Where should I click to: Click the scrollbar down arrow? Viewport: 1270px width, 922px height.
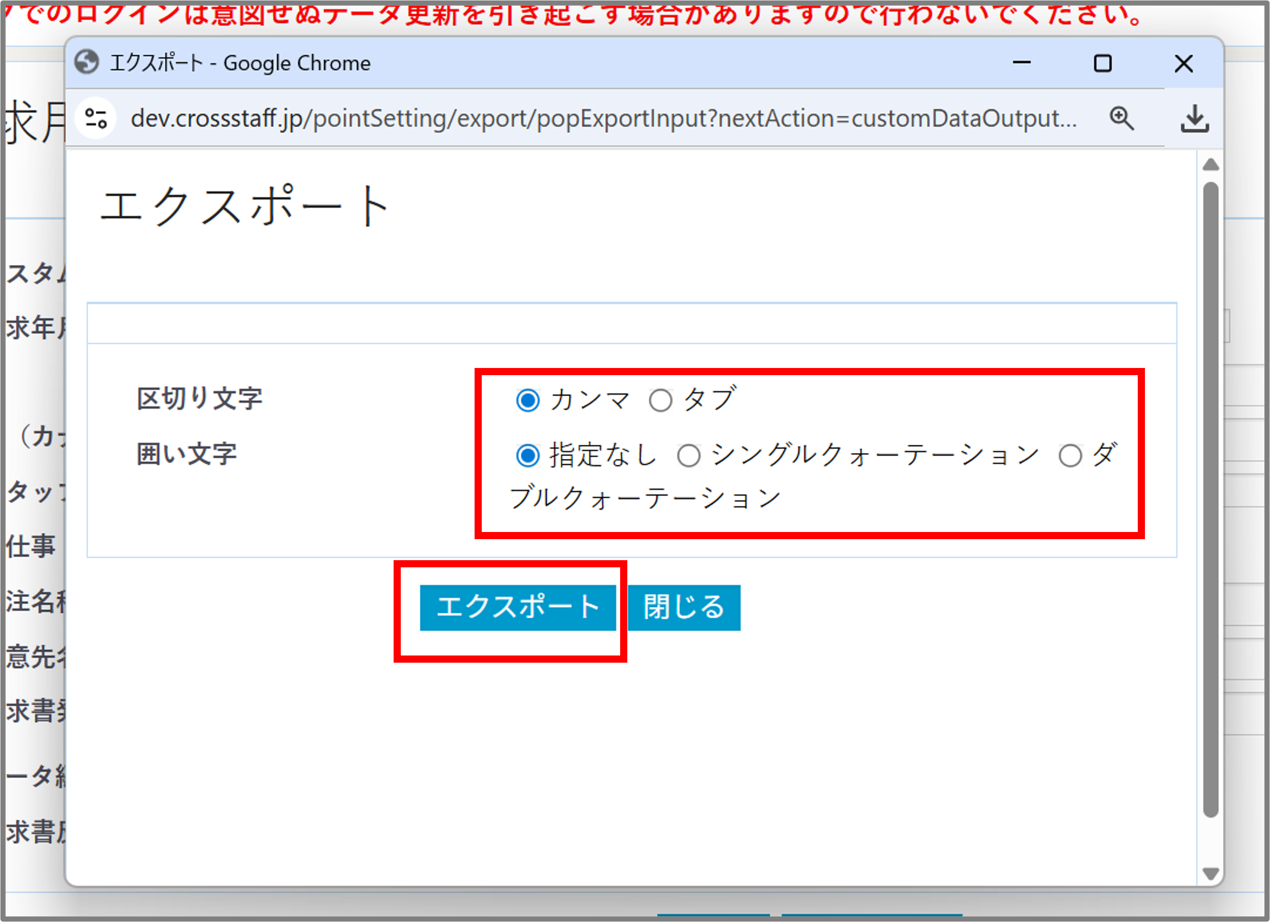click(x=1210, y=873)
